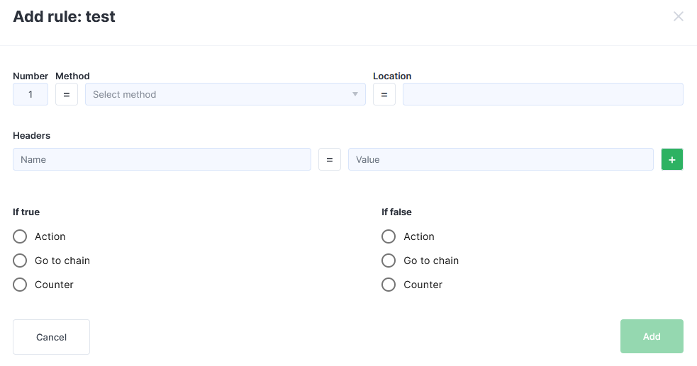Focus the Location text field
The width and height of the screenshot is (697, 366).
click(542, 94)
